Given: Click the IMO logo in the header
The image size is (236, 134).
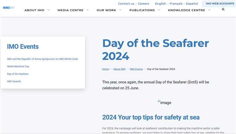Looking at the screenshot, I should click(x=9, y=8).
